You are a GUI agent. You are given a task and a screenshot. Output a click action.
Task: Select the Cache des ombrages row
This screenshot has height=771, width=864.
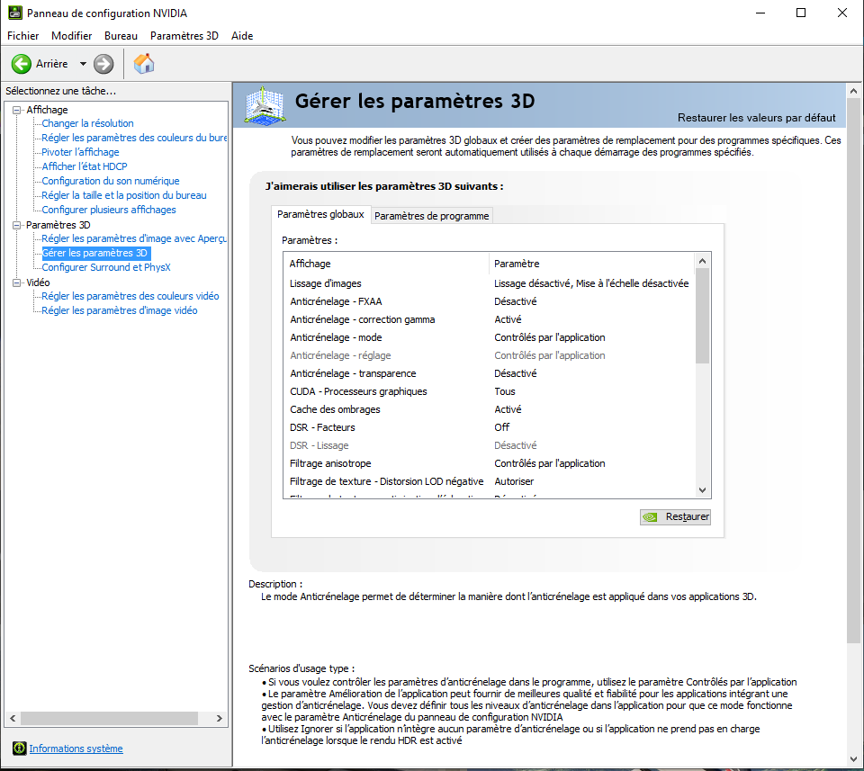point(490,409)
